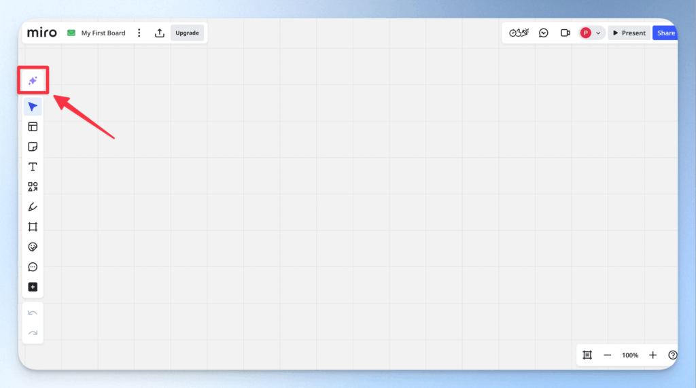Open the collaboration activities icon
The image size is (696, 388).
click(519, 33)
